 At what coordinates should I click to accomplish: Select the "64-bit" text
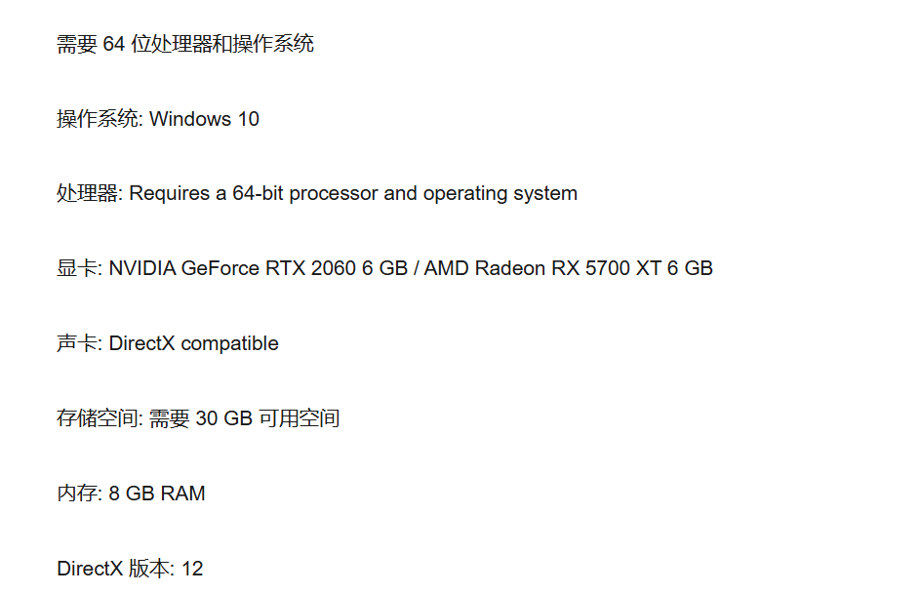pos(258,193)
